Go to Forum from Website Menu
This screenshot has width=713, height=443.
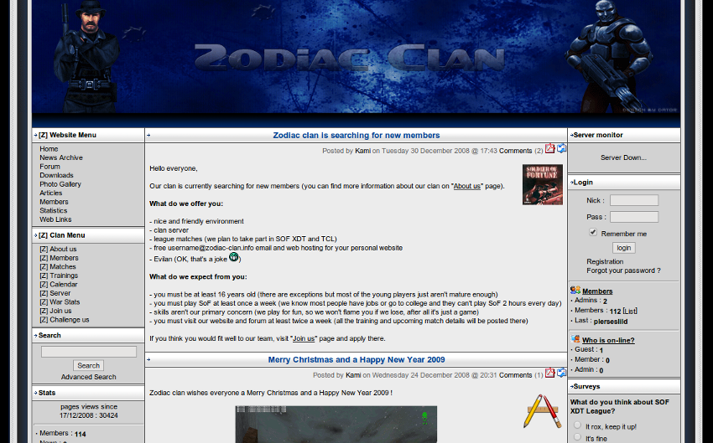(x=49, y=167)
